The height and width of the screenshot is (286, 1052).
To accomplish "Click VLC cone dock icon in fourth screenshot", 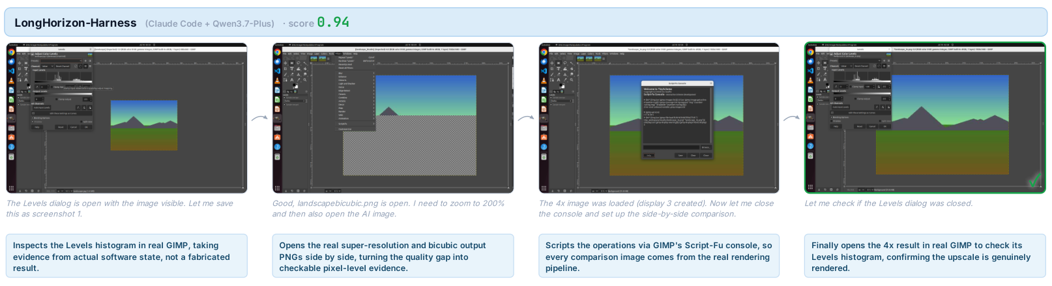I will pyautogui.click(x=811, y=80).
